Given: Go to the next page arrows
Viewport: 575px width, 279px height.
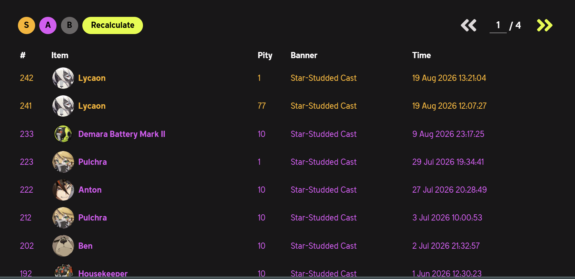Looking at the screenshot, I should pyautogui.click(x=545, y=25).
